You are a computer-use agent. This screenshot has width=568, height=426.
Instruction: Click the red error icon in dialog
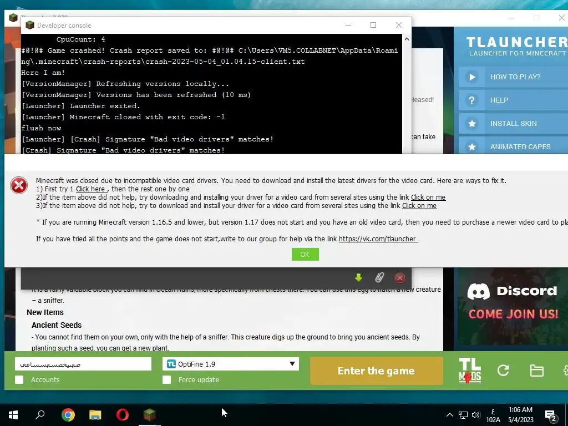19,185
